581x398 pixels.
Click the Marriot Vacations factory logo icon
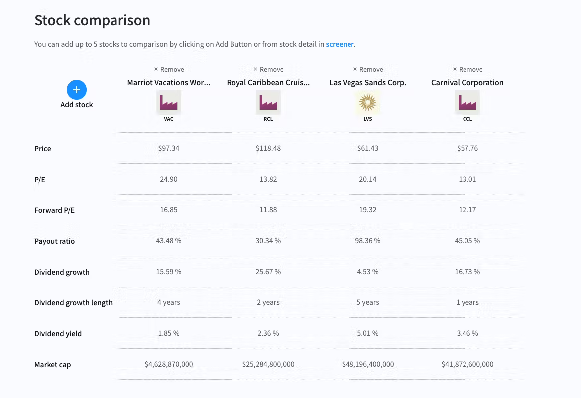pos(169,103)
